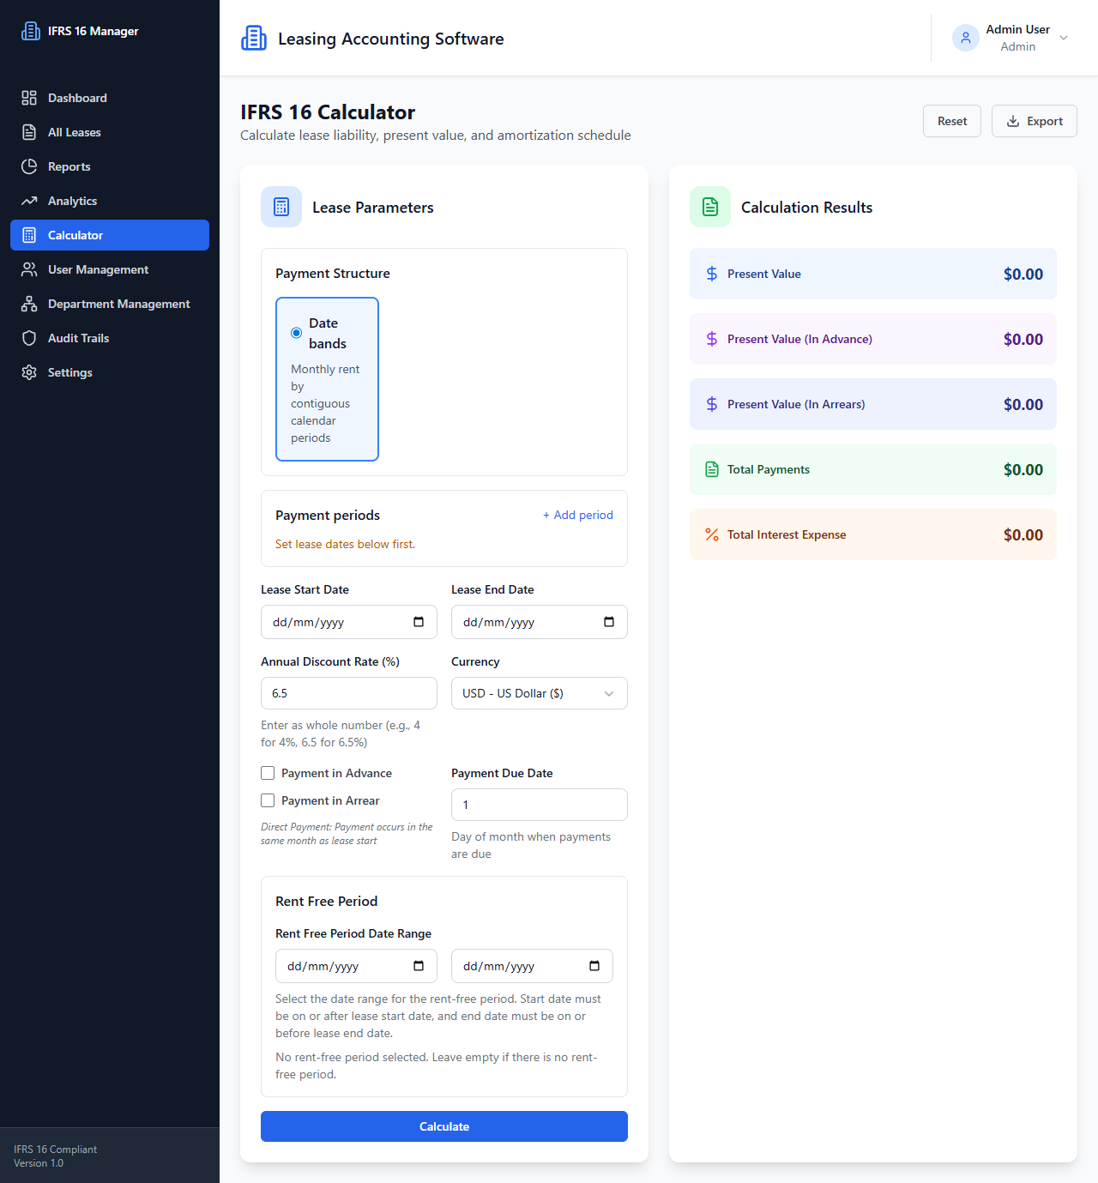Open the Reports section
The image size is (1098, 1183).
(x=110, y=166)
